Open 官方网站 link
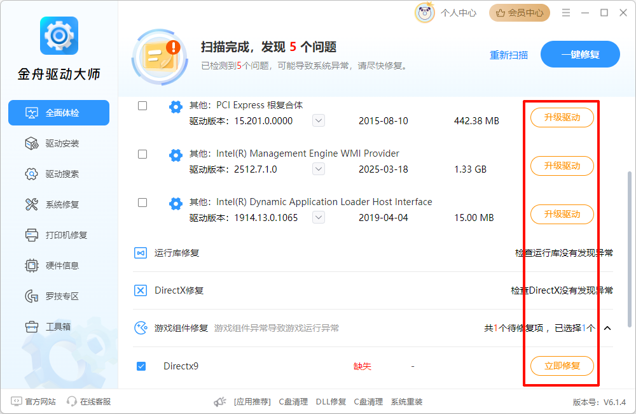This screenshot has height=414, width=636. coord(41,401)
